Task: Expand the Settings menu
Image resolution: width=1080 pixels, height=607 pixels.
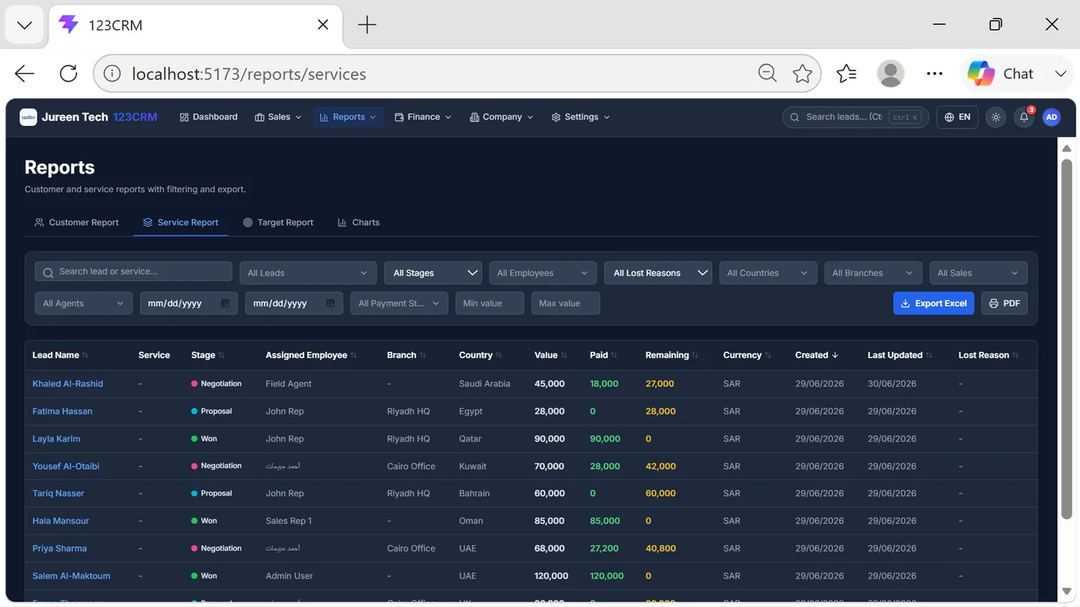Action: pos(580,117)
